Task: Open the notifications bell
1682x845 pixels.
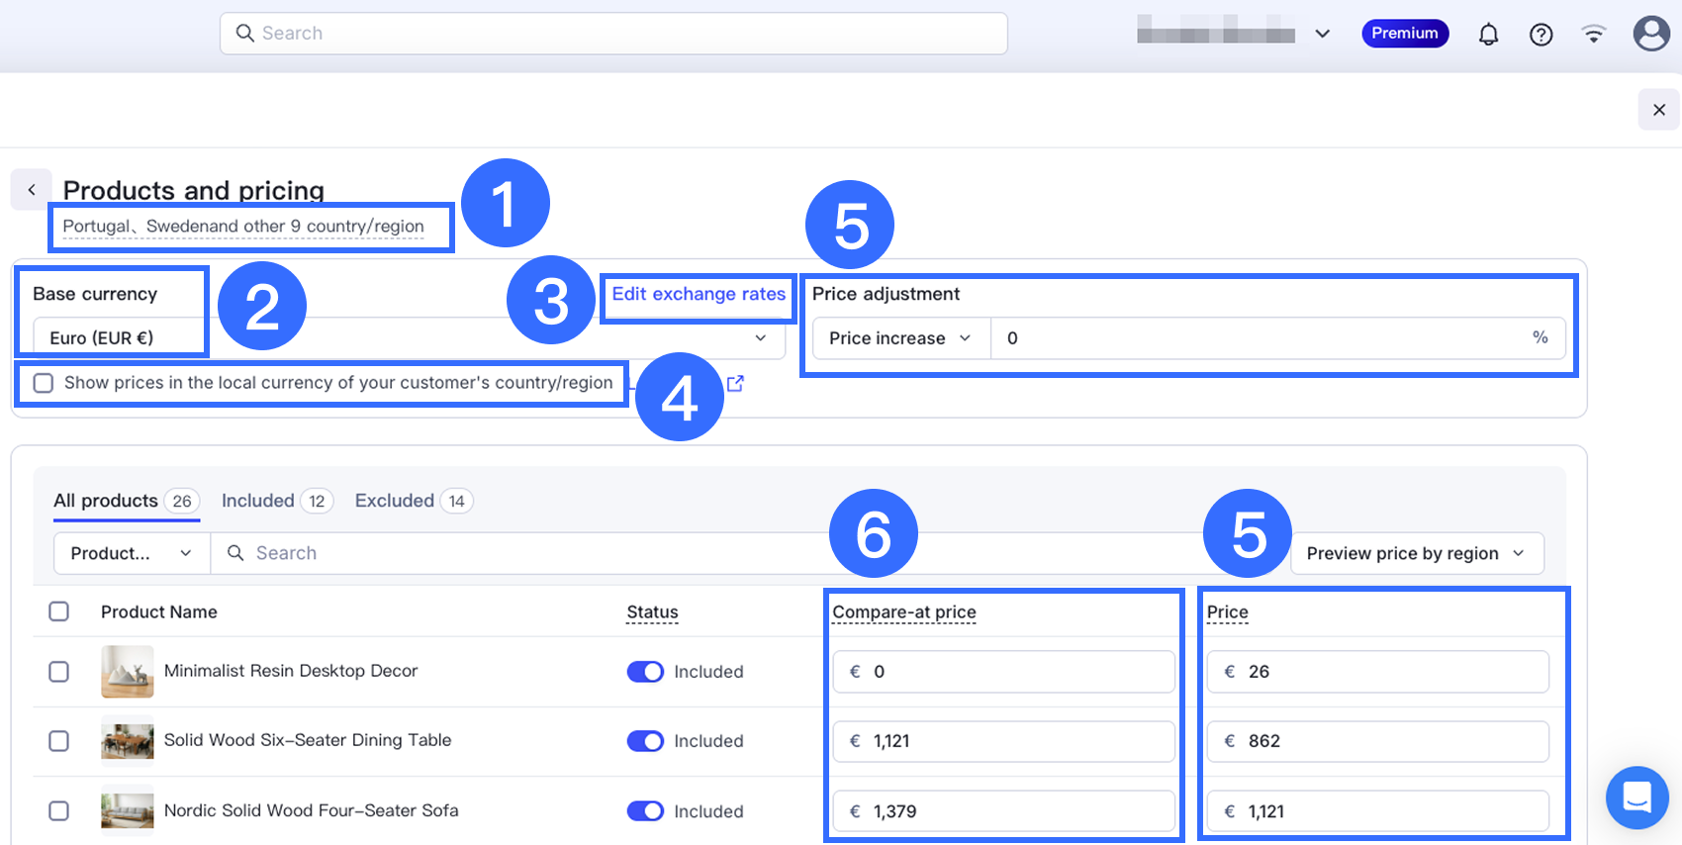Action: (x=1488, y=35)
